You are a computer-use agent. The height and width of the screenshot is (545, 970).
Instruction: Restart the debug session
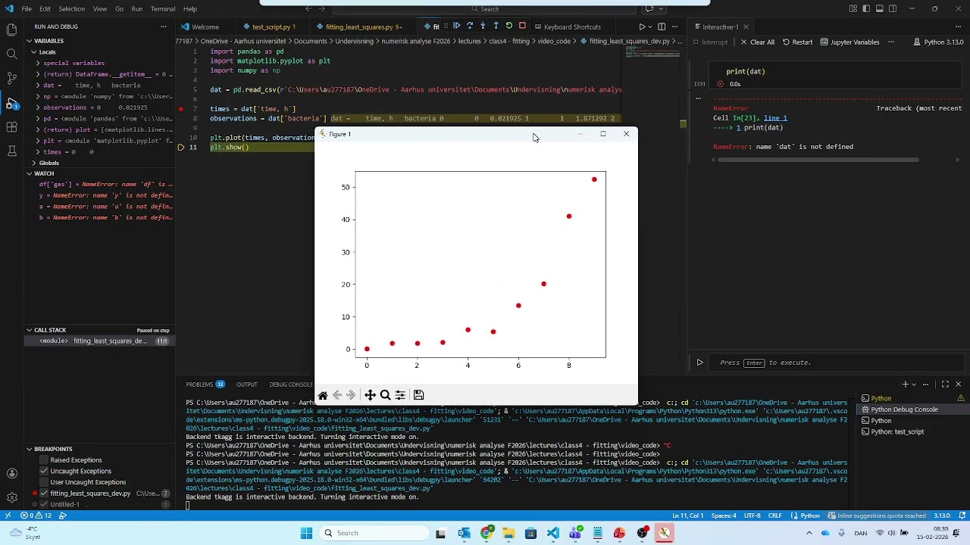click(x=508, y=26)
